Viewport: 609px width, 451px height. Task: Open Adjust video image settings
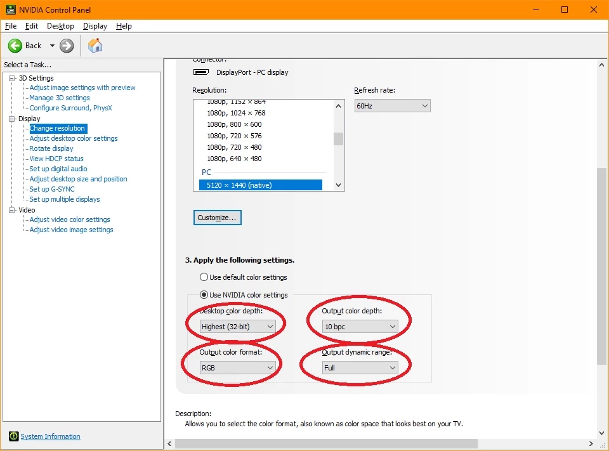pos(72,230)
